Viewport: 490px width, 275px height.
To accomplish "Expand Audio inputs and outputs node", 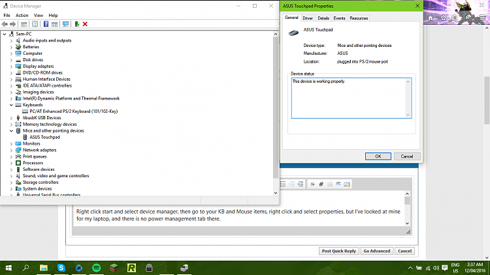I will pyautogui.click(x=11, y=40).
